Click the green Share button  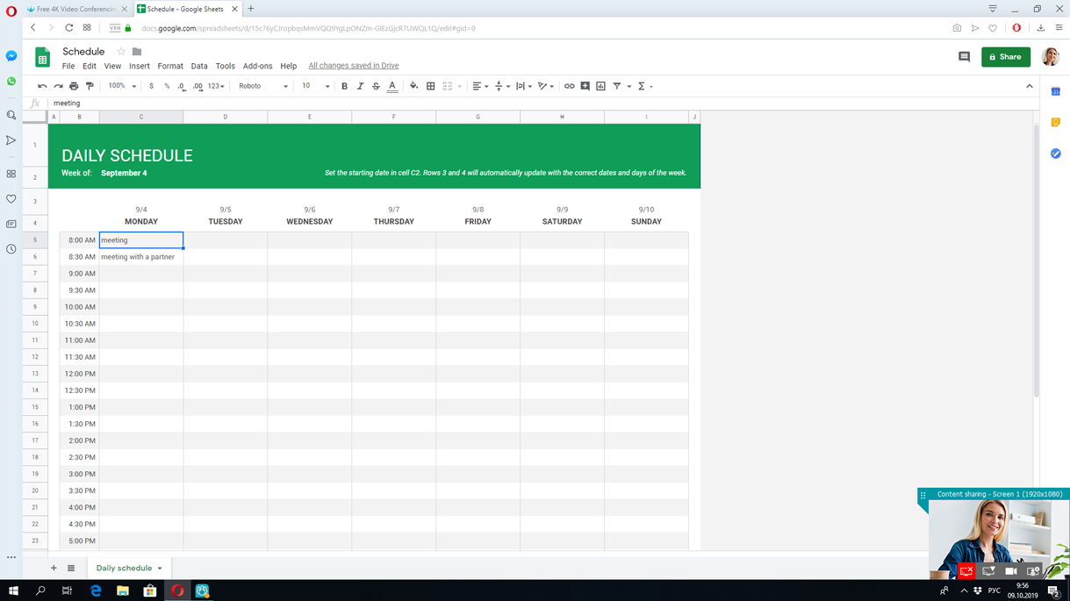[x=1005, y=57]
